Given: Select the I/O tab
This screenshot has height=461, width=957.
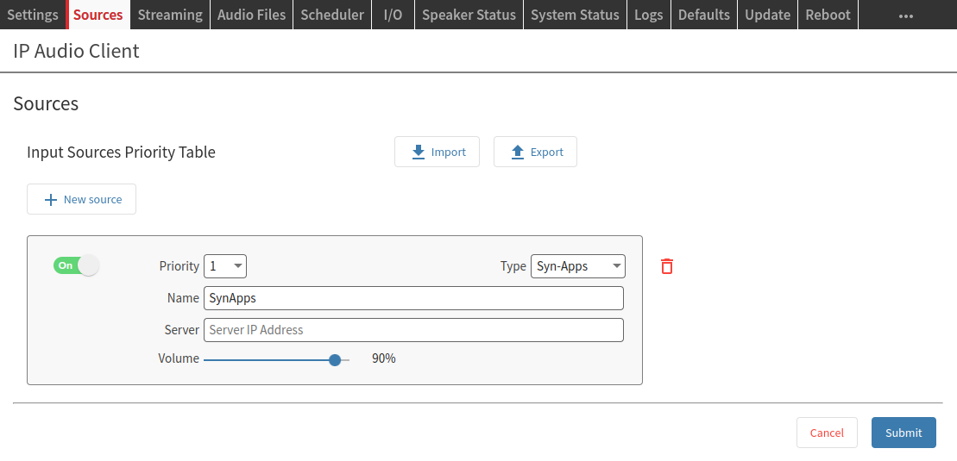Looking at the screenshot, I should 393,15.
